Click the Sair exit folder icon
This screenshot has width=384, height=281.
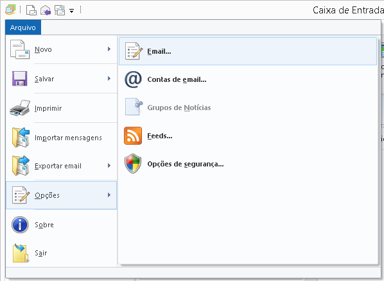pos(21,253)
